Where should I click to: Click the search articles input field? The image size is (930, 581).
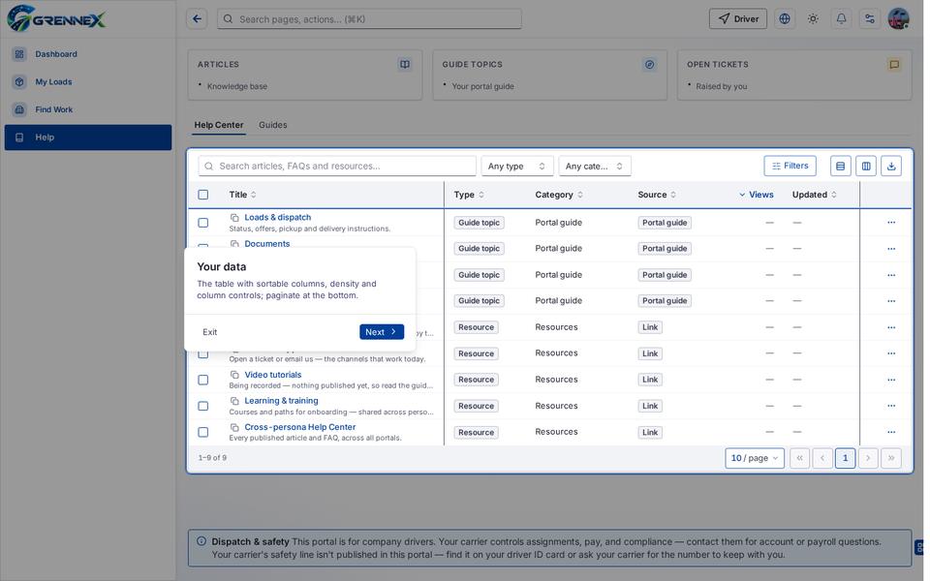click(x=337, y=166)
